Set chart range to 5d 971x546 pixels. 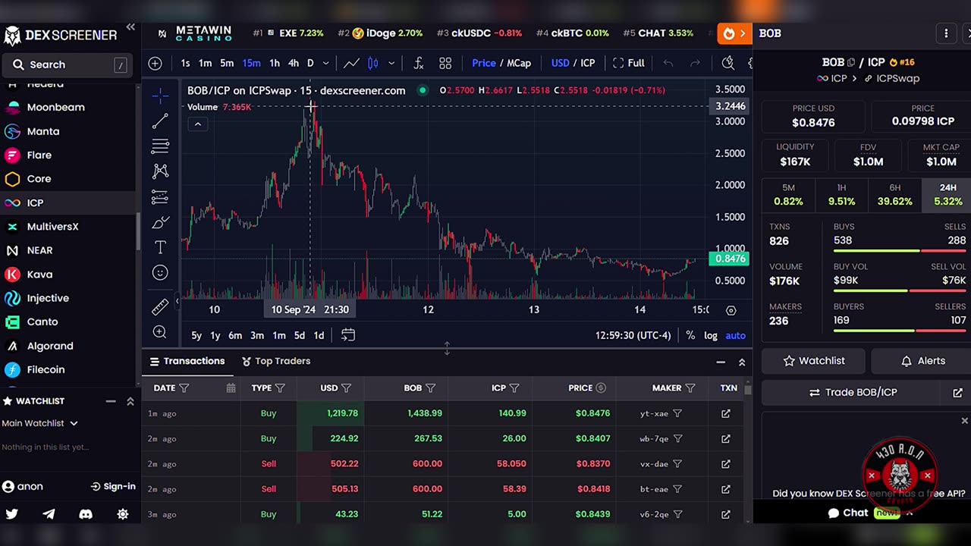[299, 335]
